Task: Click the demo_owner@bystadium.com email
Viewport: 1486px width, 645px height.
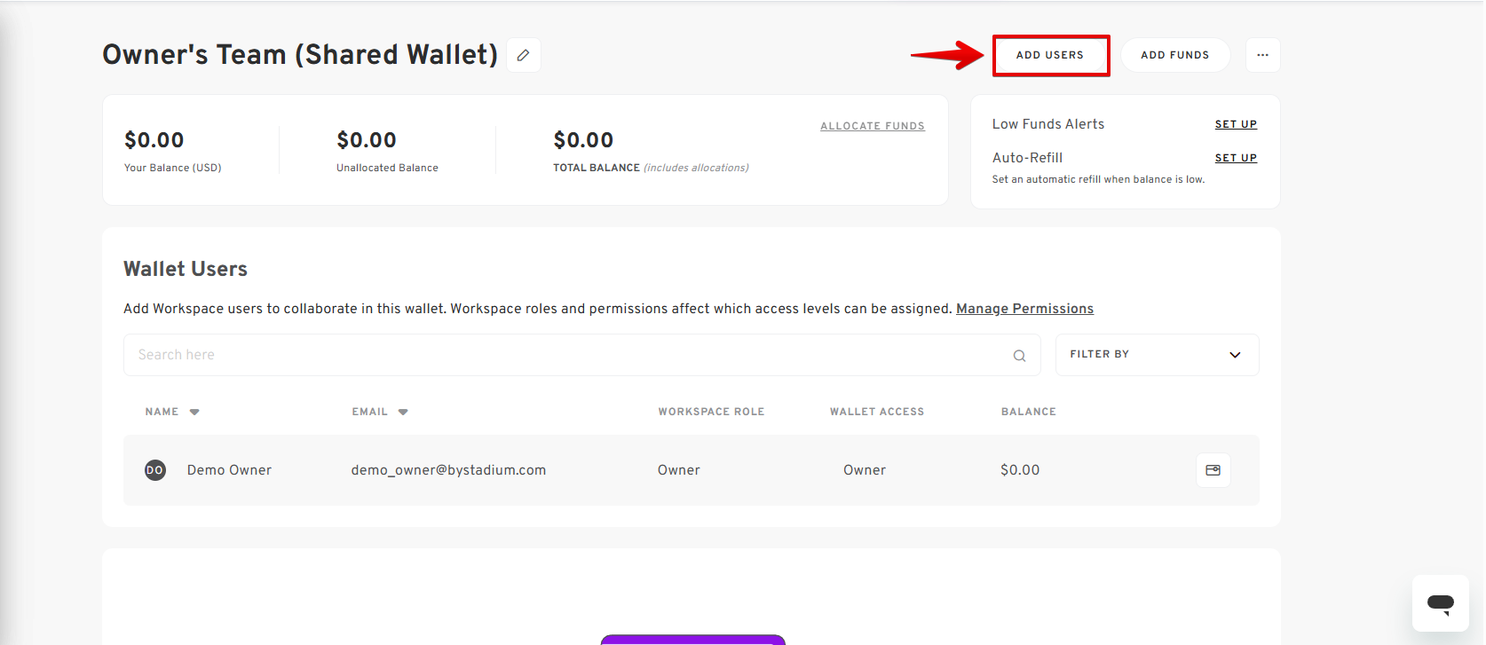Action: coord(448,470)
